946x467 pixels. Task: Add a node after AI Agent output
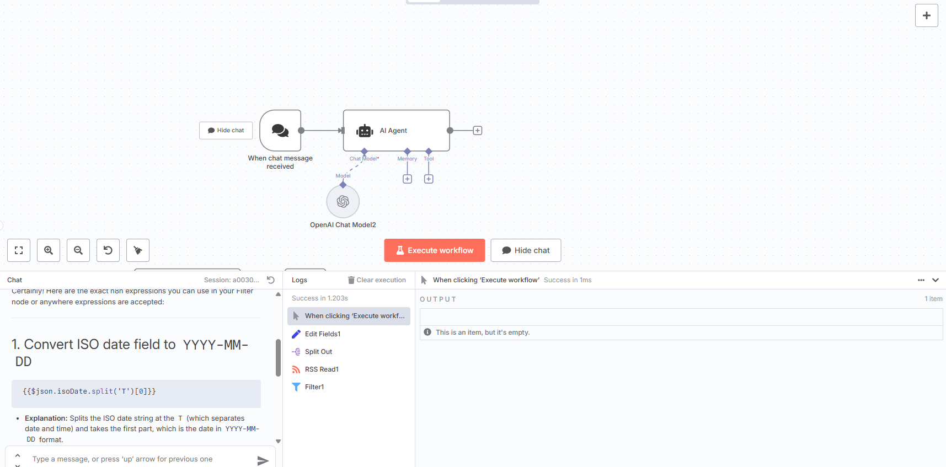tap(478, 131)
